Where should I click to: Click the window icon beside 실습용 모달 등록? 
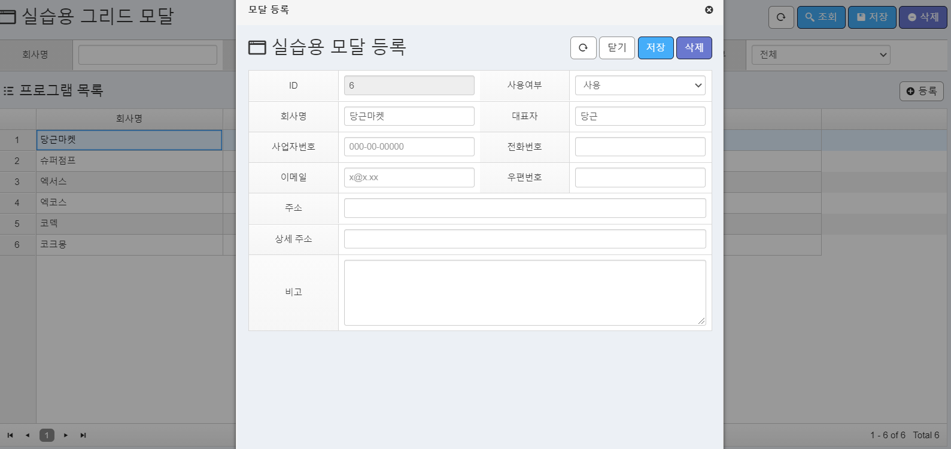point(257,47)
